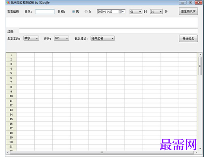The image size is (204, 157).
Task: Select row header 19 in the grid
Action: coord(11,138)
